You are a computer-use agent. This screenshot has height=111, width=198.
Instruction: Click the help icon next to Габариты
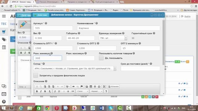pos(79,33)
